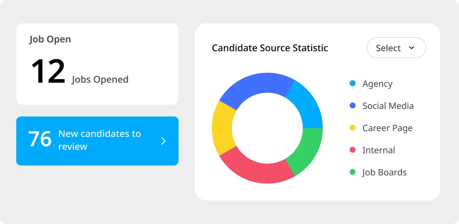The width and height of the screenshot is (459, 224).
Task: Select the Agency legend label
Action: [377, 84]
